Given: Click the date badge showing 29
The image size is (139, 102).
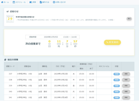Looking at the screenshot, I should point(10,19).
